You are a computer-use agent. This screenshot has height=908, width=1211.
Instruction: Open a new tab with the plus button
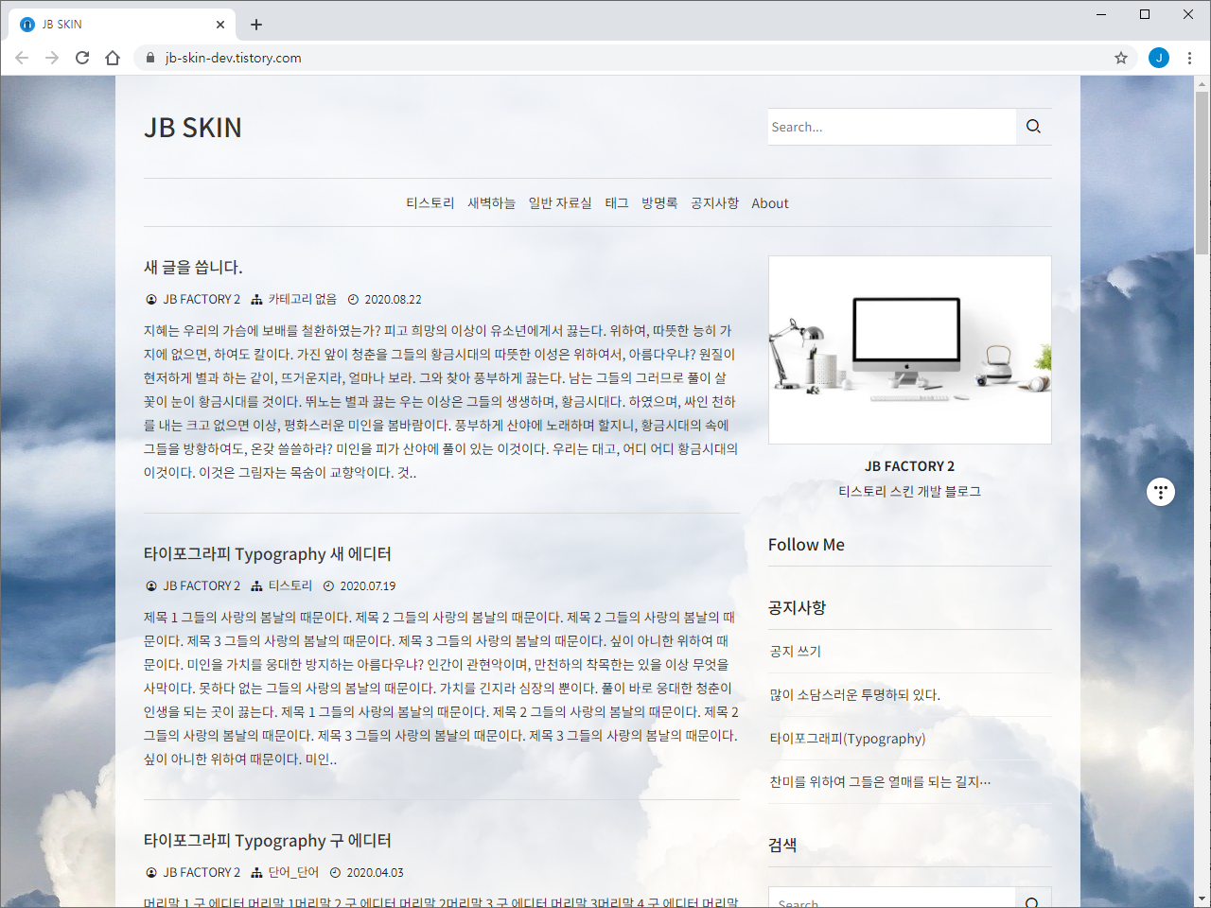click(x=256, y=25)
